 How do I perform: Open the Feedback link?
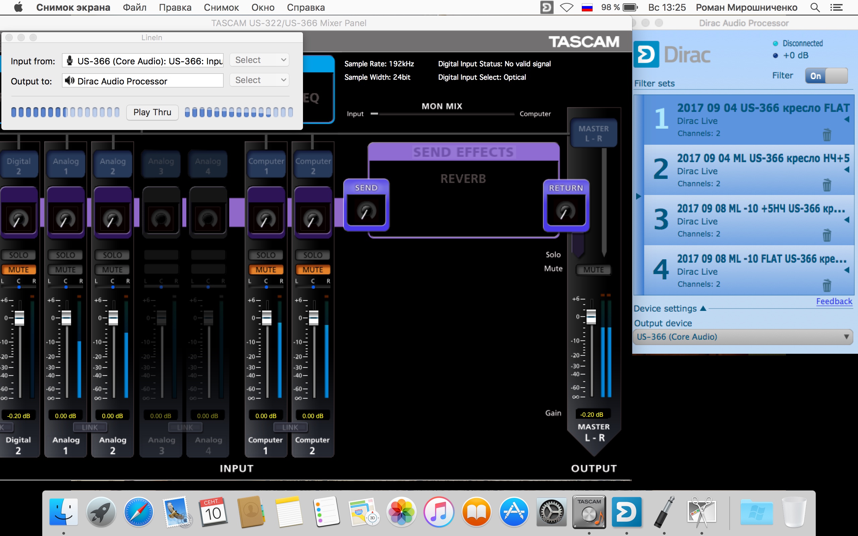tap(834, 301)
